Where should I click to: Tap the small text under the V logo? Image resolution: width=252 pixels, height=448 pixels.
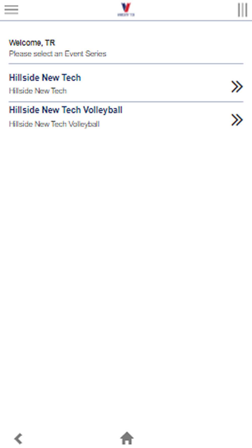click(x=126, y=15)
